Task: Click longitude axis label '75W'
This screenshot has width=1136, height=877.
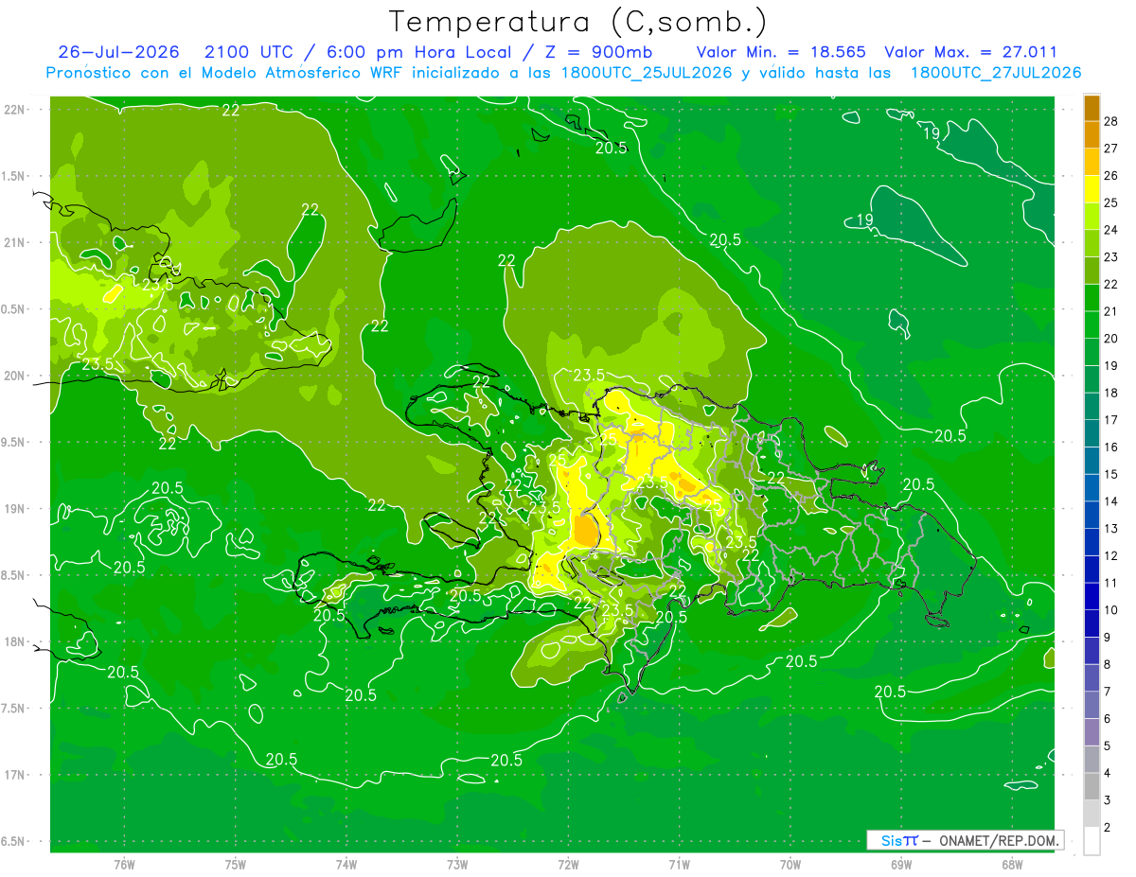Action: pos(235,865)
